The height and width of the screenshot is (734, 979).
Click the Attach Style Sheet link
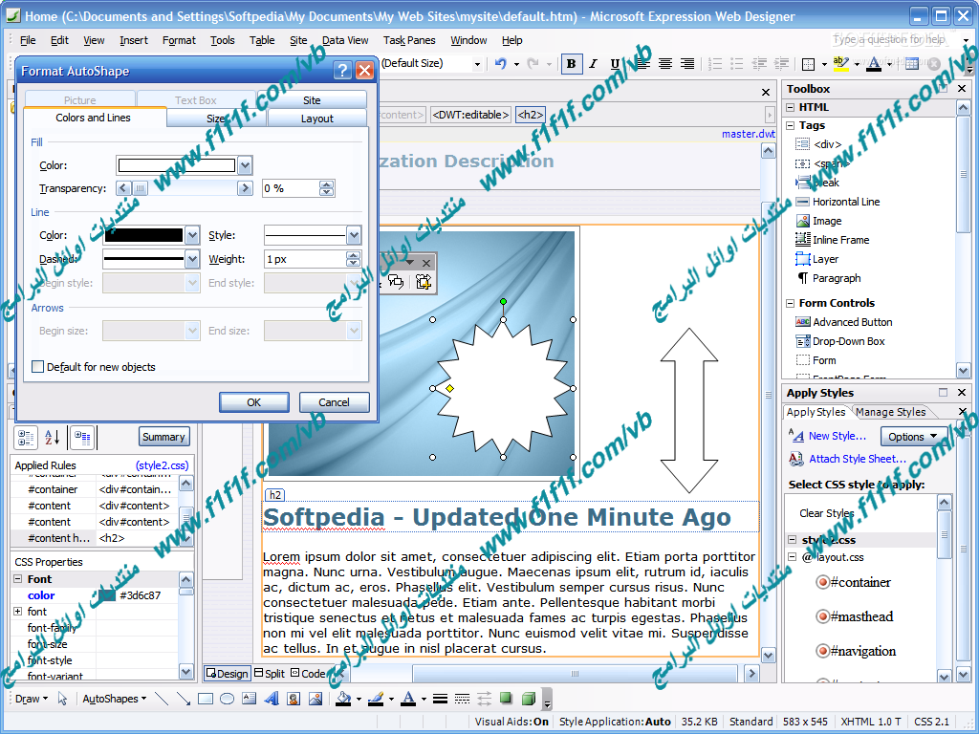click(x=857, y=459)
